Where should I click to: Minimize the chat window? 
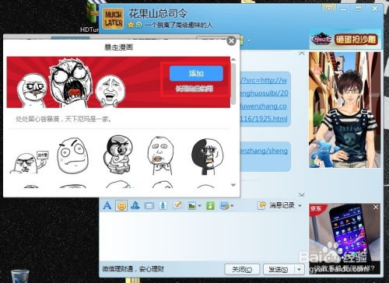click(x=344, y=9)
